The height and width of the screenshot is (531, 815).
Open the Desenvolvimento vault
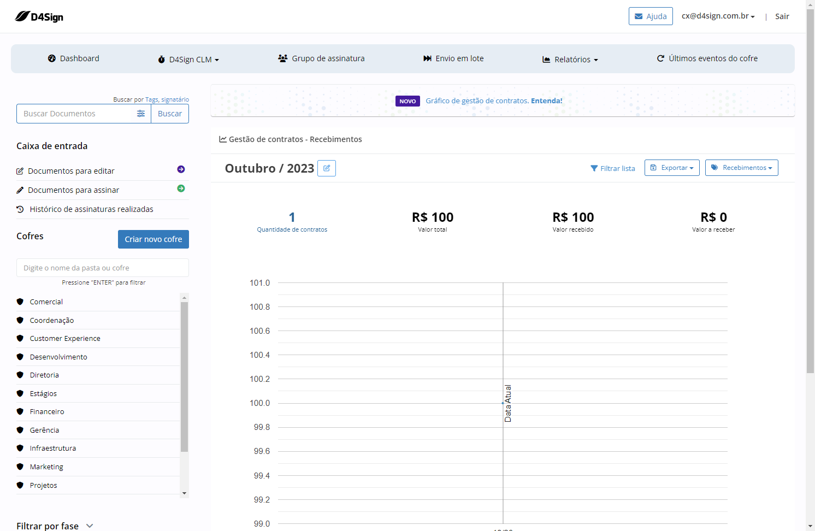coord(58,357)
